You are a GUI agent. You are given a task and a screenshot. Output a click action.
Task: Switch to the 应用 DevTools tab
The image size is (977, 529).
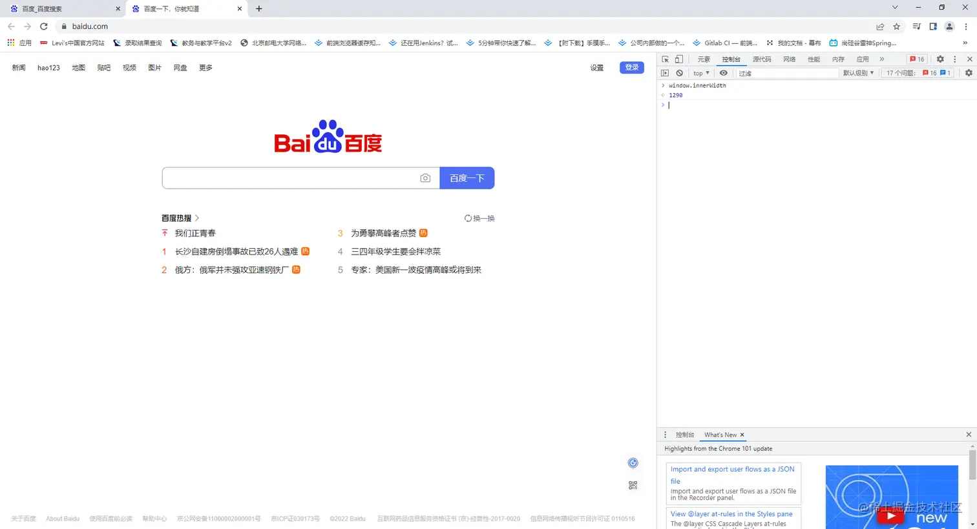click(863, 59)
